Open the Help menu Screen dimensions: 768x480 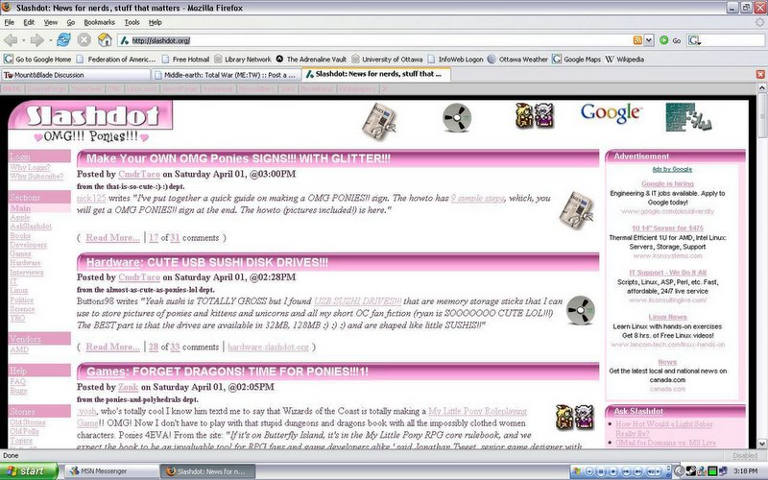tap(156, 22)
